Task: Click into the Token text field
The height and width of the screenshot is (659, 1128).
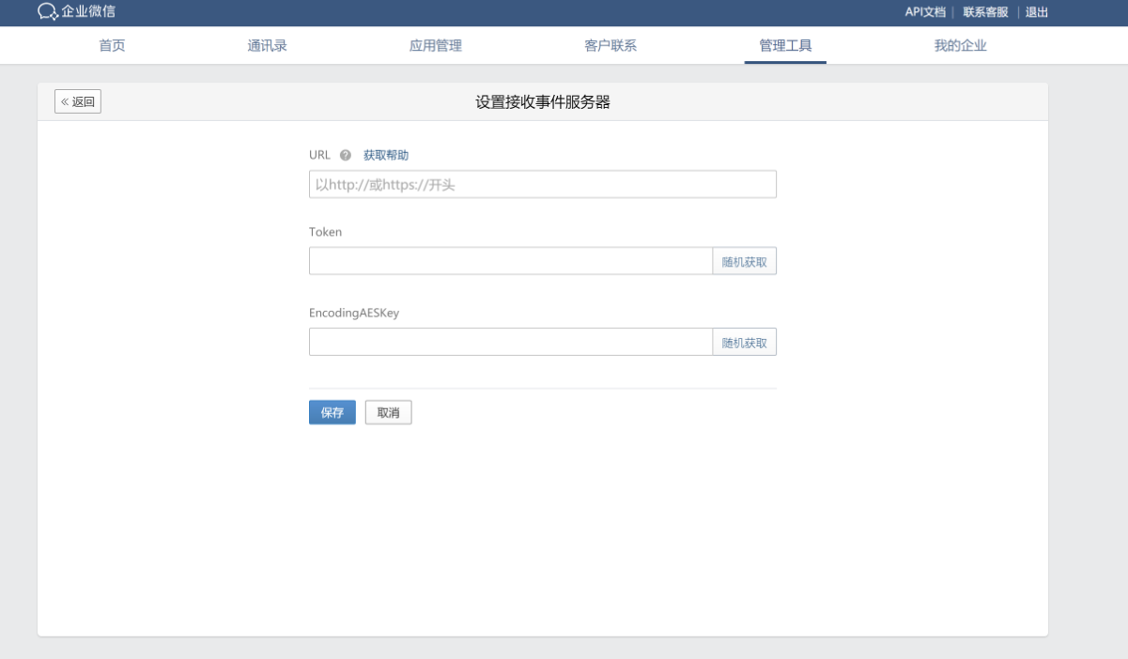Action: coord(510,262)
